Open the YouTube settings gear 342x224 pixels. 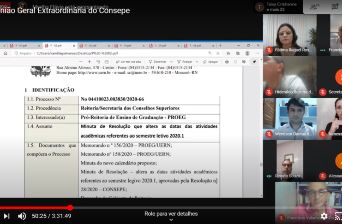tap(324, 216)
